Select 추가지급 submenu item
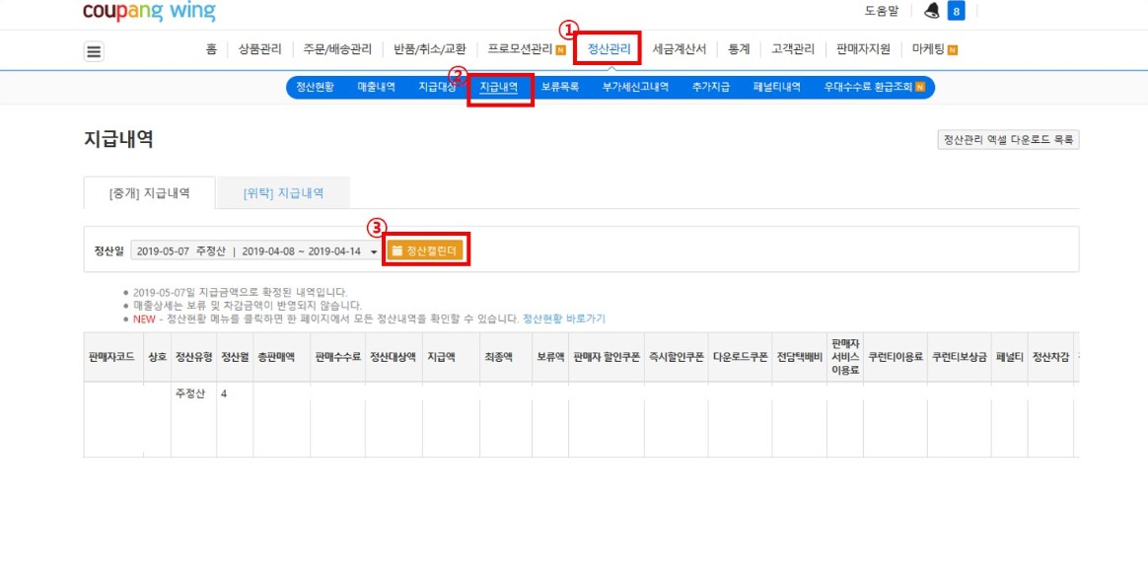This screenshot has width=1148, height=570. [710, 87]
